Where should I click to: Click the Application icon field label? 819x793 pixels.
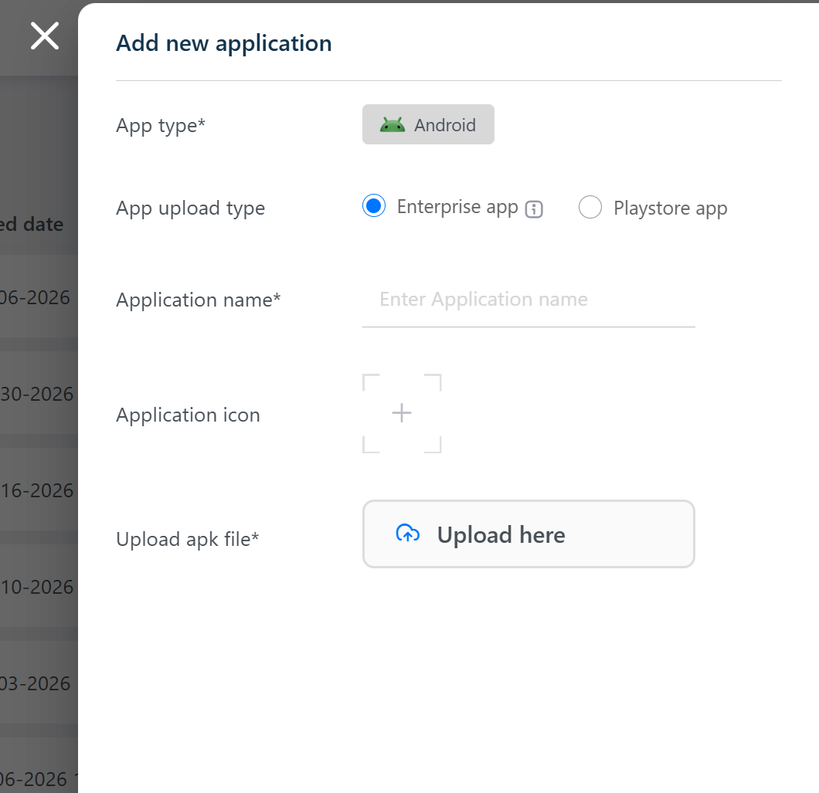click(x=188, y=415)
